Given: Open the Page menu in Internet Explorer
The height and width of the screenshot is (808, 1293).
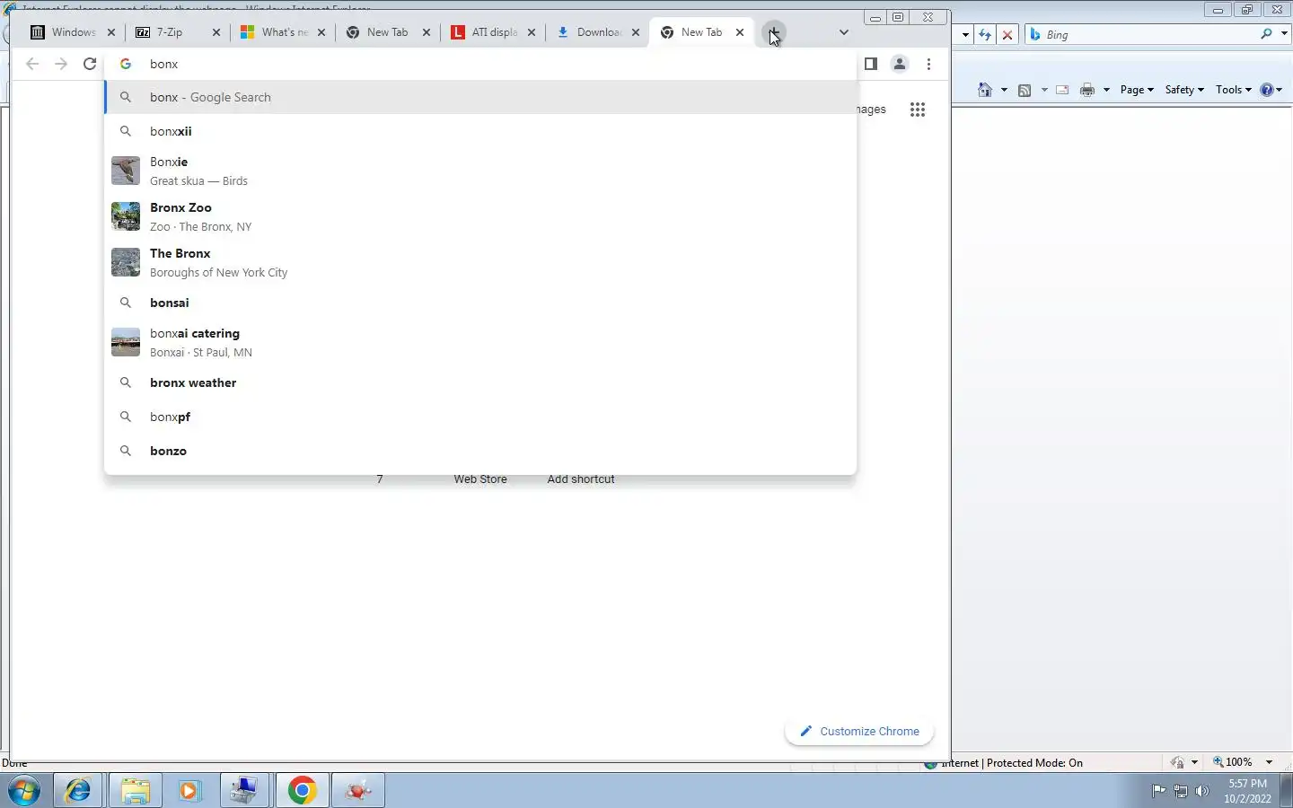Looking at the screenshot, I should pos(1137,90).
